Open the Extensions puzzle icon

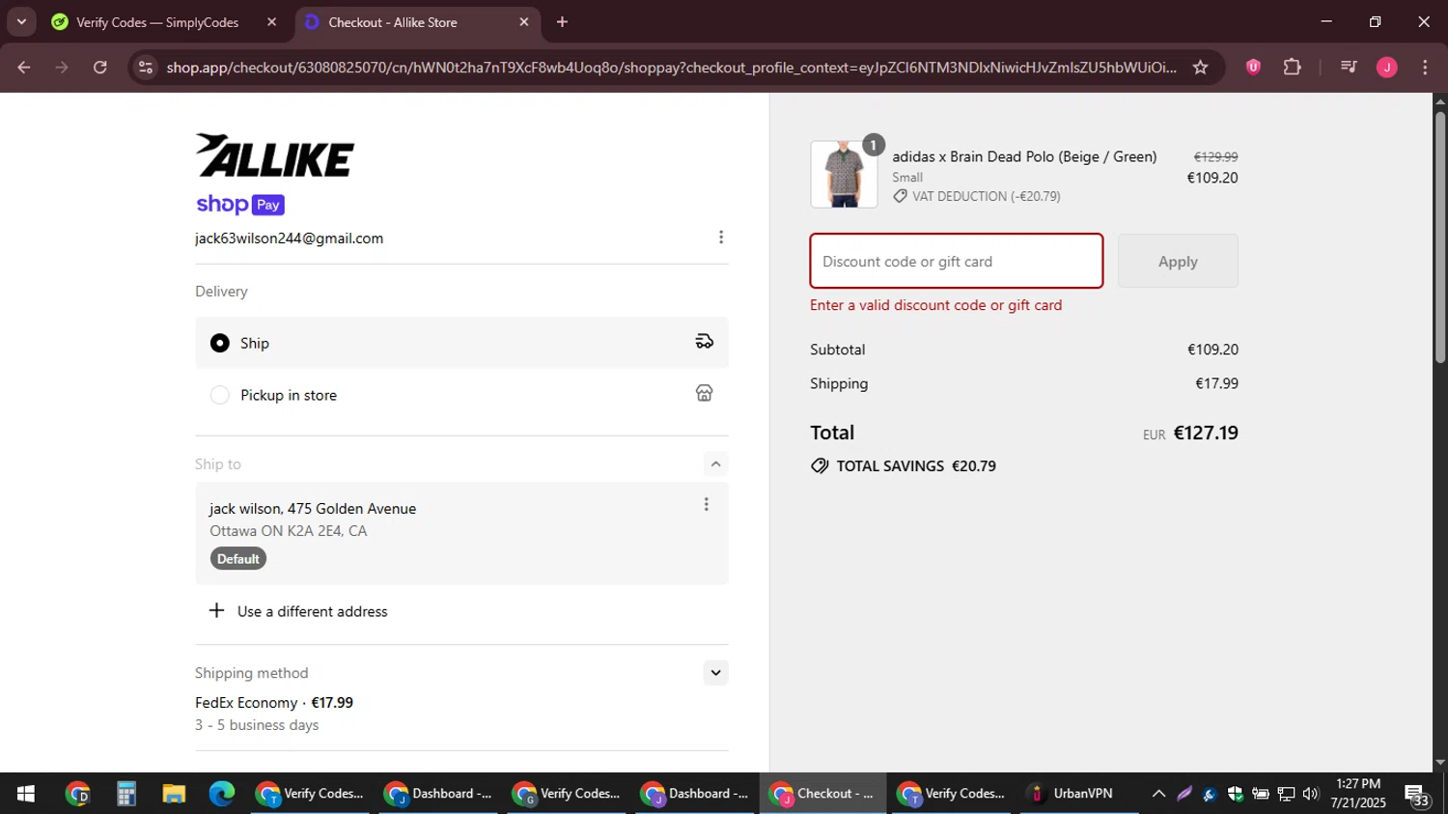(1292, 67)
